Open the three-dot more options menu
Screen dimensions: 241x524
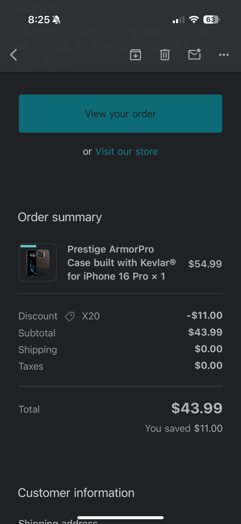[224, 55]
